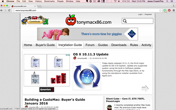Open the Jesse CreateThis user menu

(x=155, y=1)
